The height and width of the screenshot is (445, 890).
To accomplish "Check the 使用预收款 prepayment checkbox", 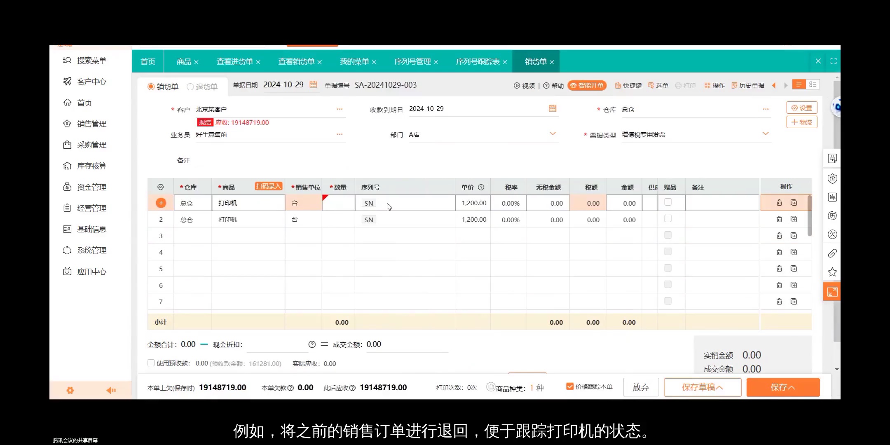I will [x=151, y=363].
